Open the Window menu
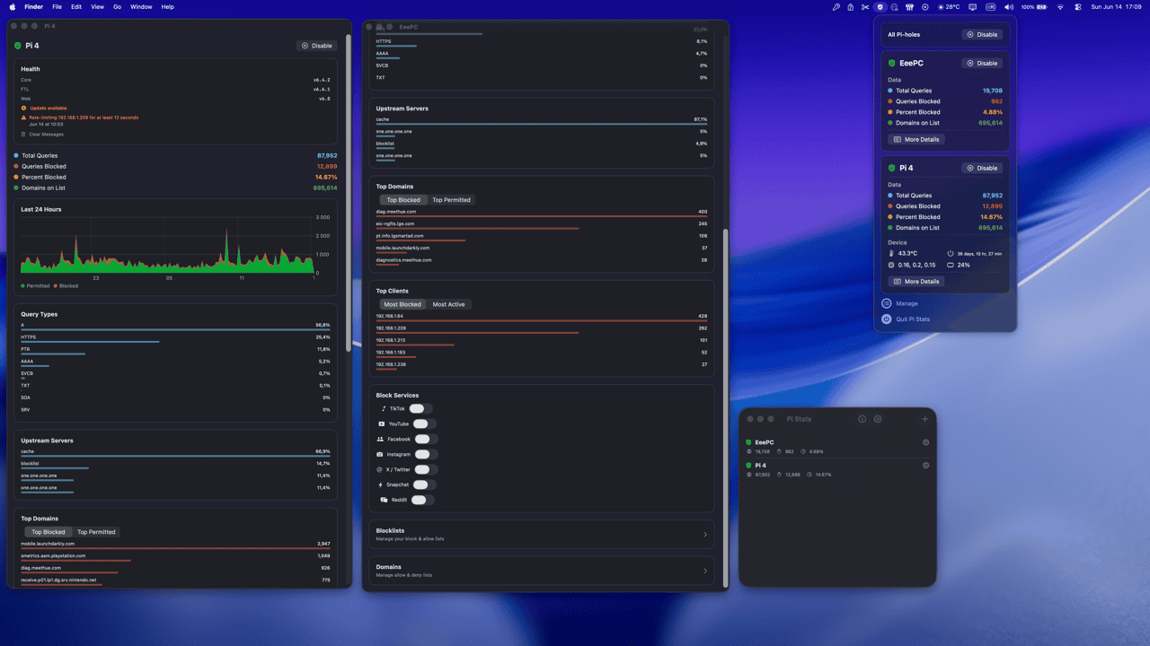 [x=141, y=6]
